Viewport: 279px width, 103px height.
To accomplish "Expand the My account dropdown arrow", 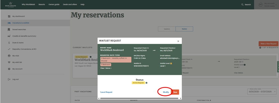I will click(x=276, y=5).
